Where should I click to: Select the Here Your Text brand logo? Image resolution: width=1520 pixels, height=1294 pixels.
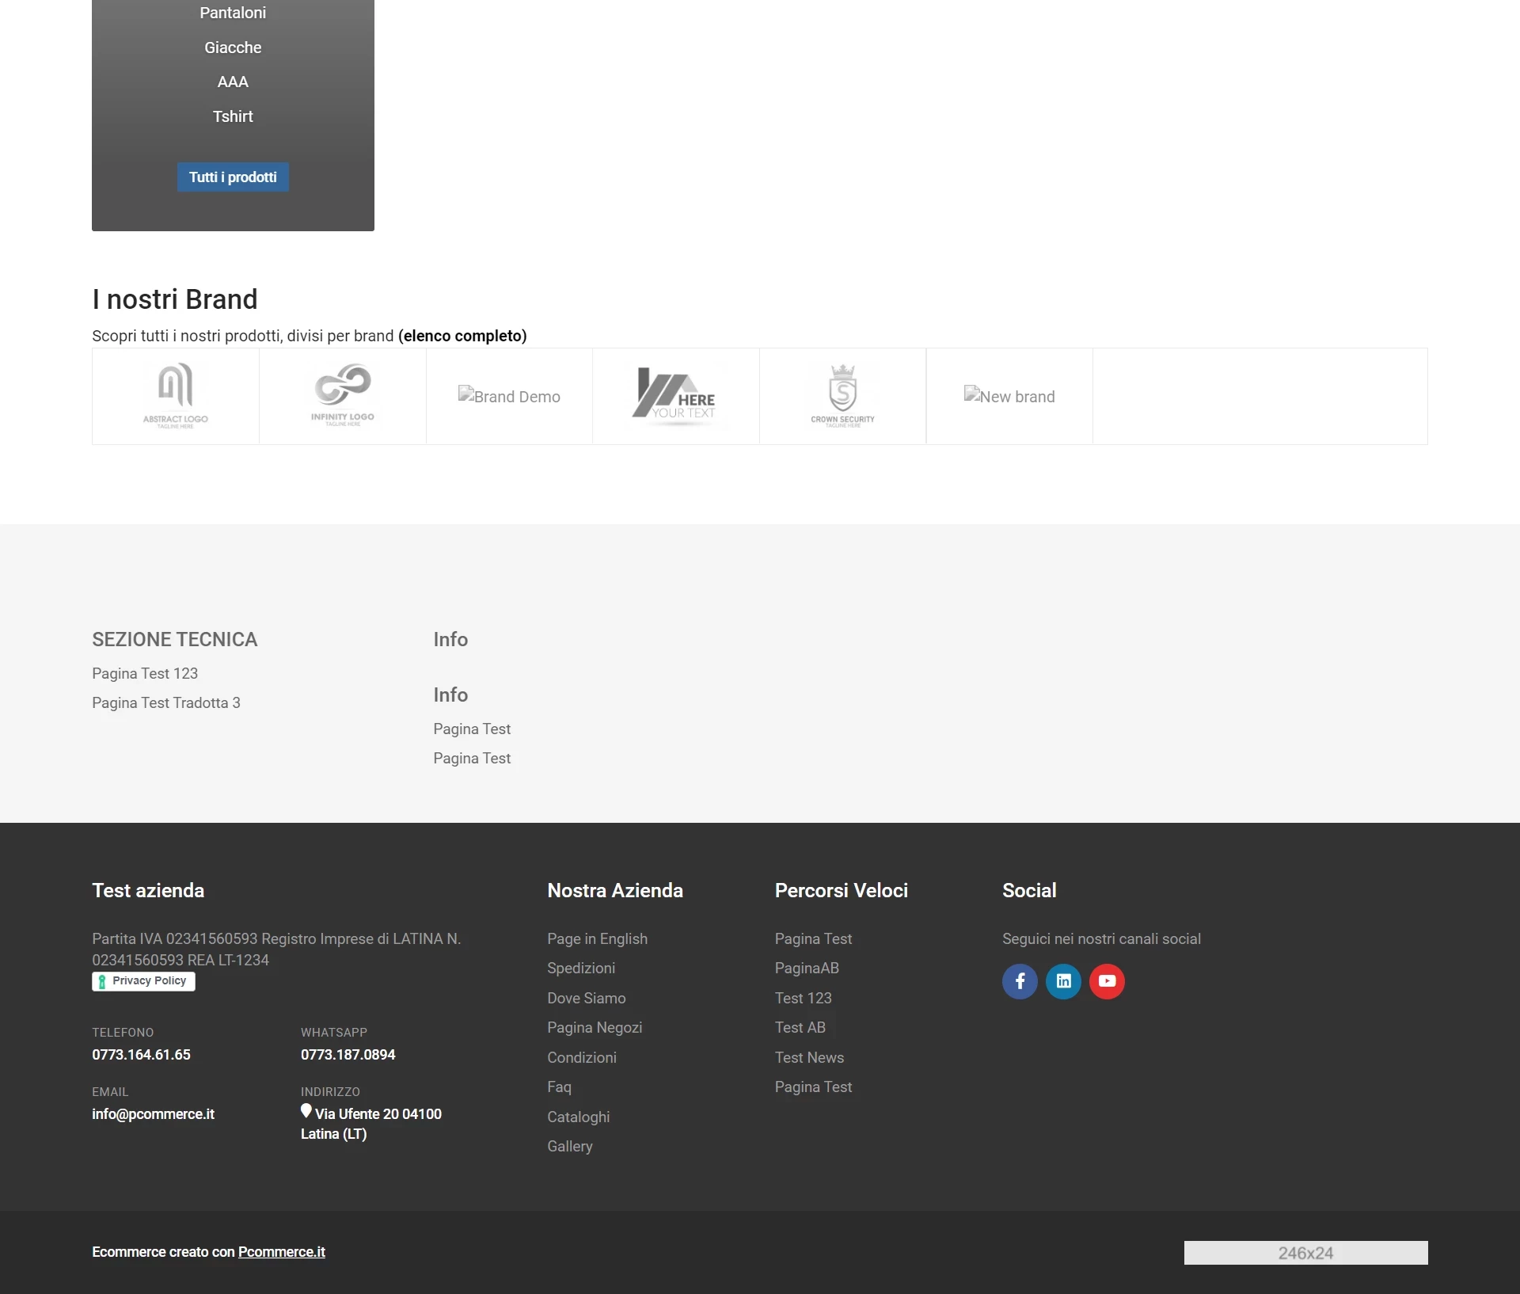pos(676,396)
